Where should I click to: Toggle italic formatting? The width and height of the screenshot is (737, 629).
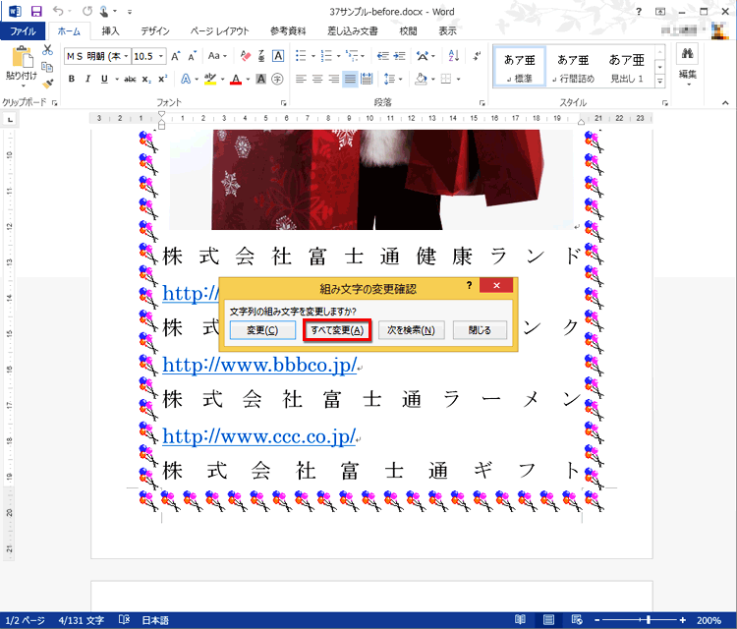click(87, 79)
